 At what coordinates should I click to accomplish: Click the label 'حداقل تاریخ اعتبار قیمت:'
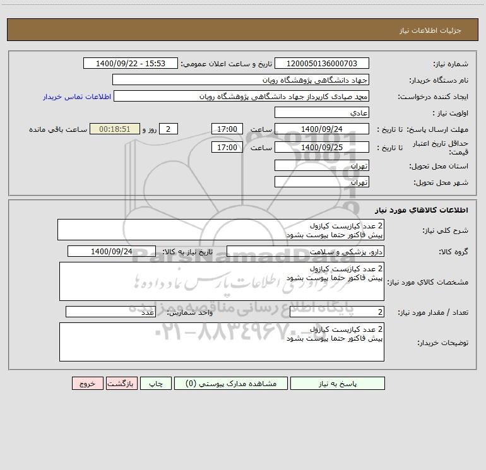pos(441,148)
